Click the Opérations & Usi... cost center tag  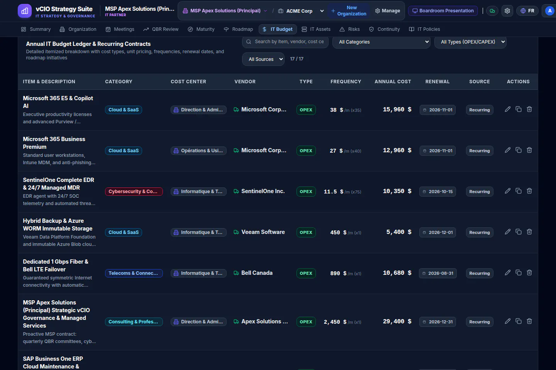point(198,151)
